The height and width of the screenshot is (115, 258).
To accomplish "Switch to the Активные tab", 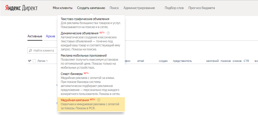I will point(35,36).
